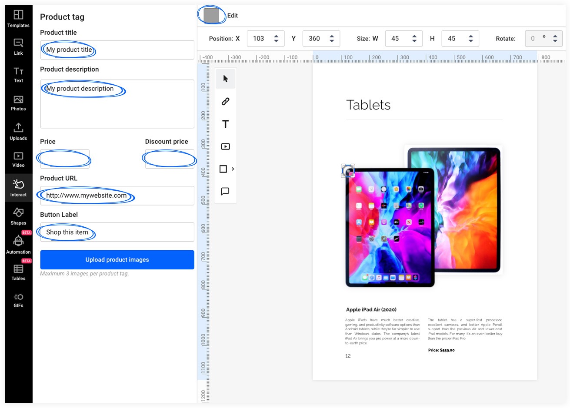Open the Automation beta panel
570x408 pixels.
coord(18,245)
